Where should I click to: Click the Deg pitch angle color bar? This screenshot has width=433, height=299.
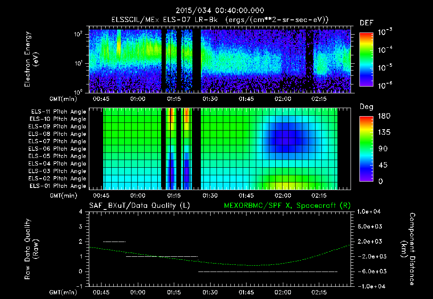[367, 149]
